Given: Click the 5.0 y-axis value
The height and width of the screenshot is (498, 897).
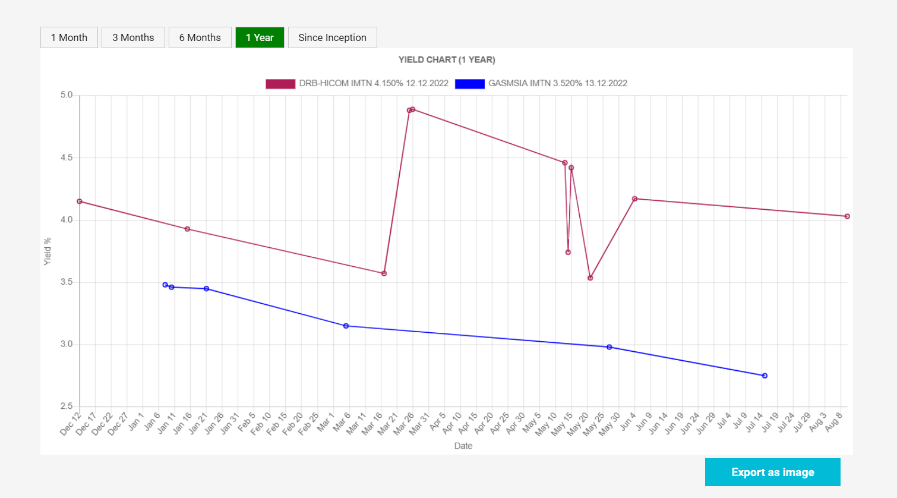Looking at the screenshot, I should pos(67,95).
